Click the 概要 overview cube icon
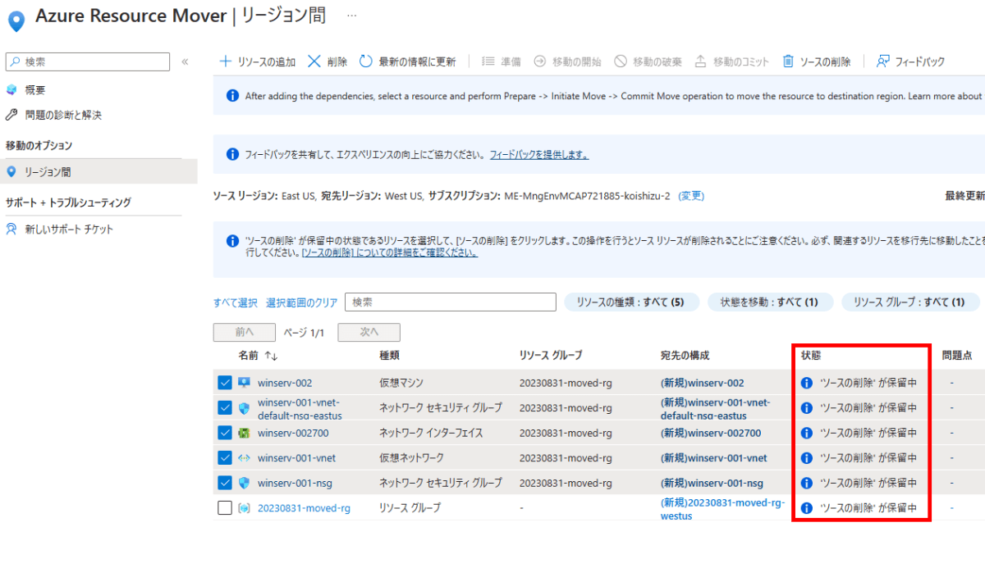Screen dimensions: 985x568 point(11,90)
